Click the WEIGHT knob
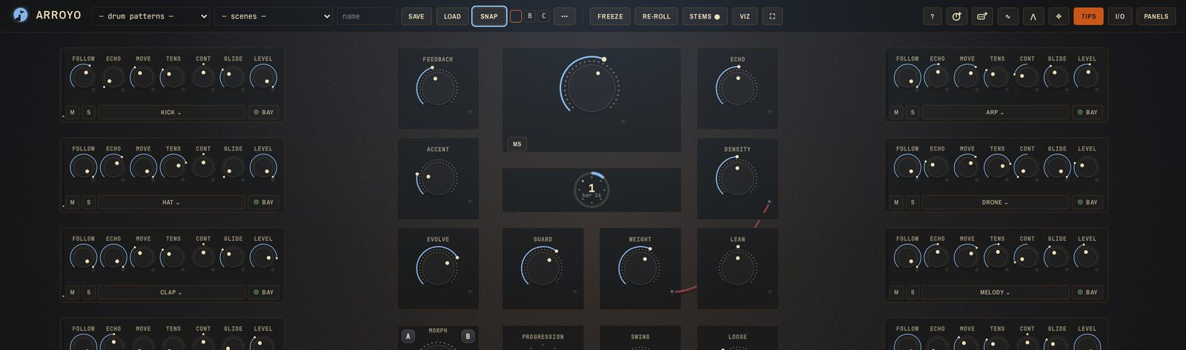 640,268
